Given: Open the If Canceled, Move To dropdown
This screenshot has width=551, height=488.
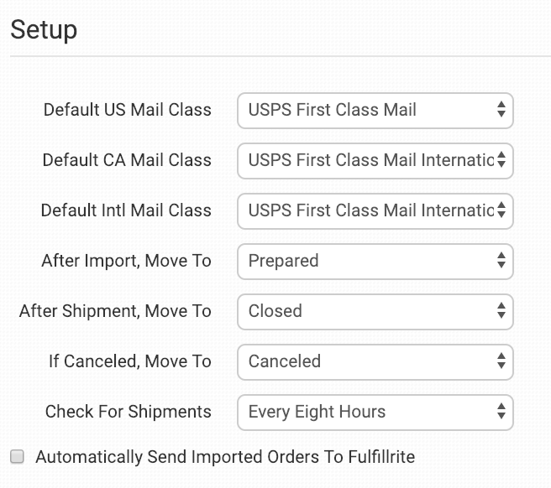Looking at the screenshot, I should pos(375,361).
